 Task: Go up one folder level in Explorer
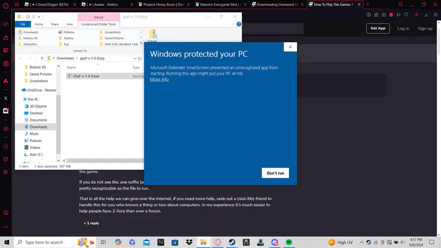click(42, 58)
